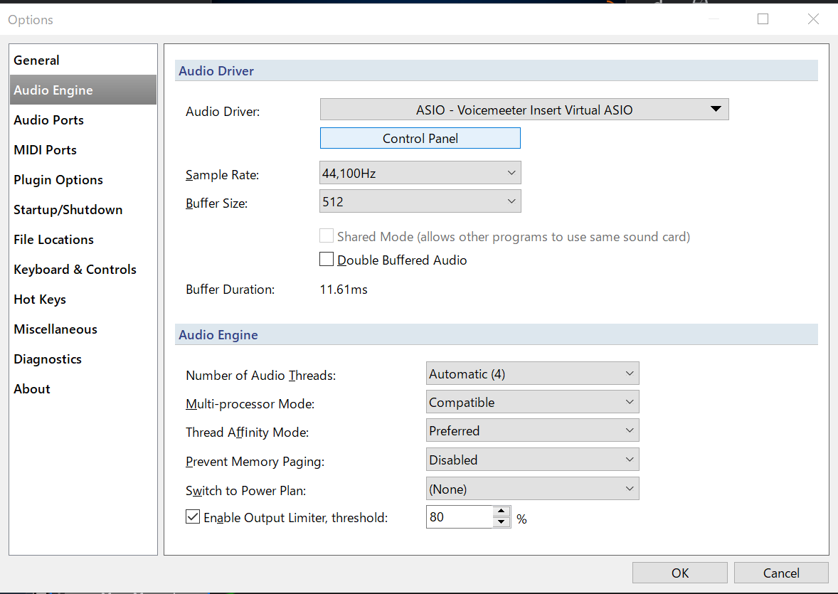Click the Control Panel button
The image size is (838, 594).
point(420,139)
